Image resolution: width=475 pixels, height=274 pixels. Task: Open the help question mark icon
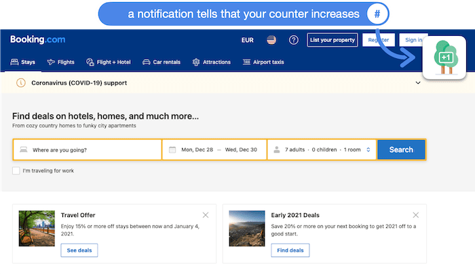pyautogui.click(x=294, y=40)
